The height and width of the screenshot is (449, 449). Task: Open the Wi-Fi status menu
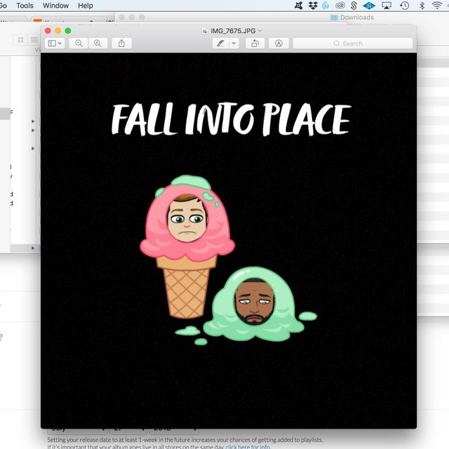(438, 6)
